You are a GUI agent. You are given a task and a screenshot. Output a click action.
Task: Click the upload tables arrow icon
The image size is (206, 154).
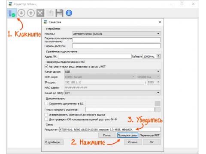tap(31, 13)
